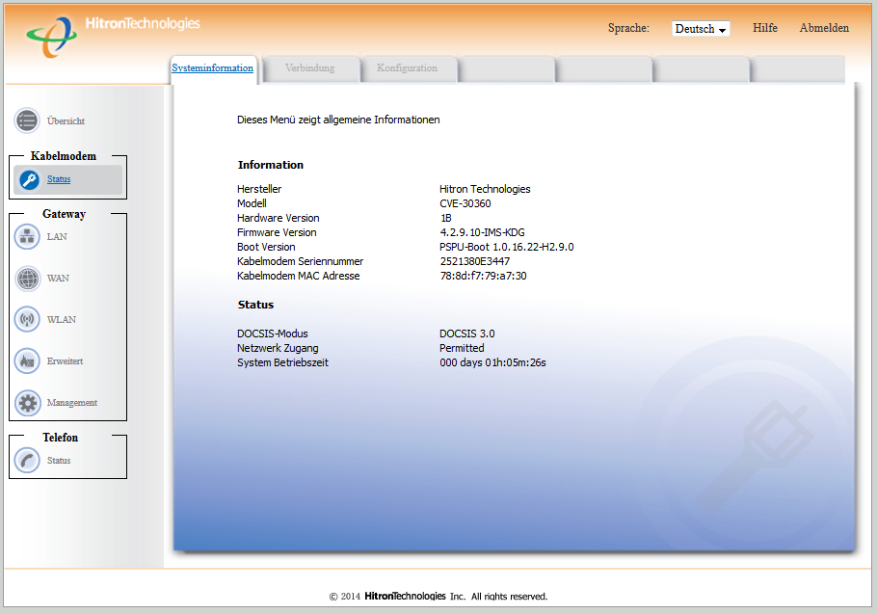The image size is (877, 614).
Task: Switch to the Systeminformation tab
Action: coord(213,67)
